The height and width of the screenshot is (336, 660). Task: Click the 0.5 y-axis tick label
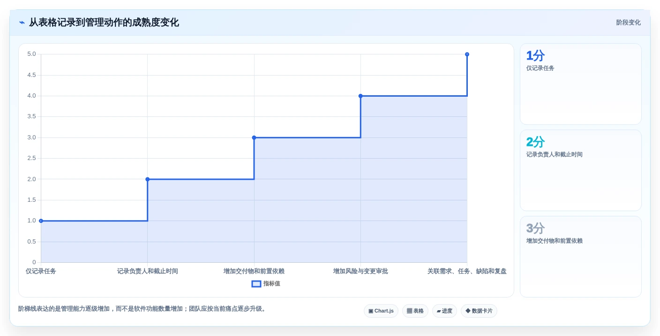pyautogui.click(x=31, y=242)
